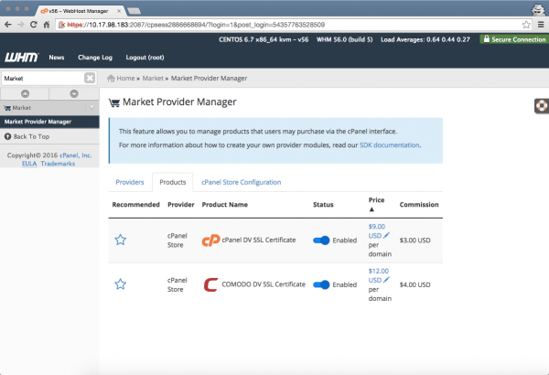549x375 pixels.
Task: Click the Home icon in the breadcrumb
Action: pyautogui.click(x=111, y=78)
